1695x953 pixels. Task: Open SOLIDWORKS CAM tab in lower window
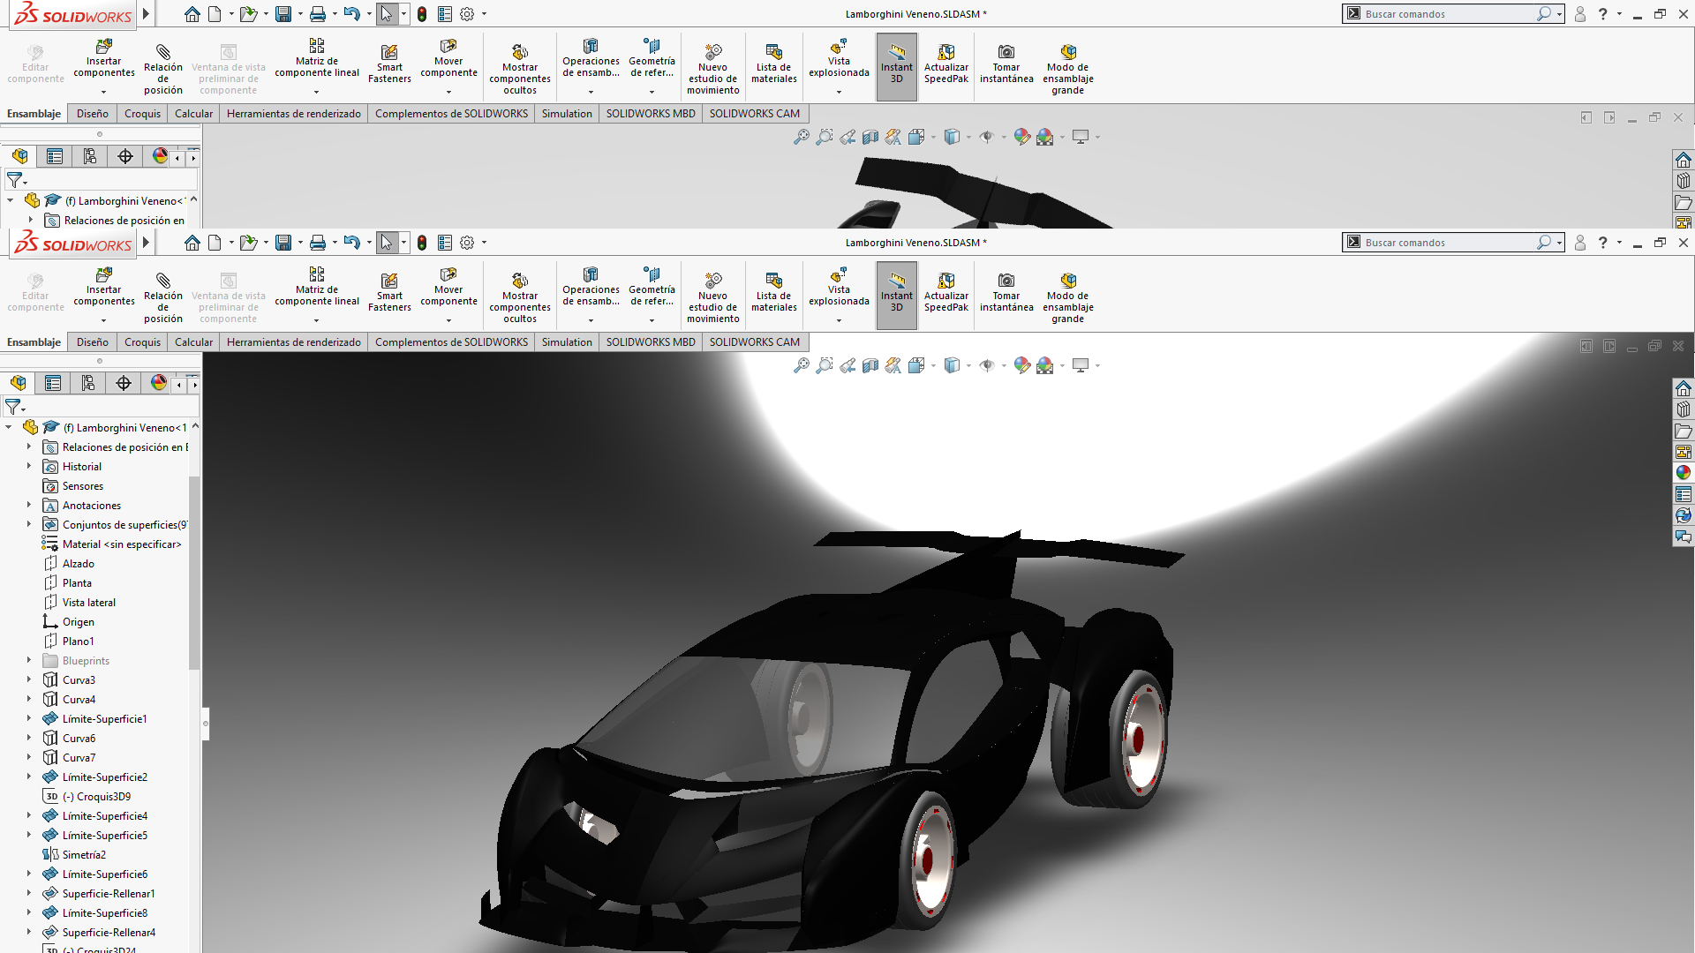tap(755, 342)
